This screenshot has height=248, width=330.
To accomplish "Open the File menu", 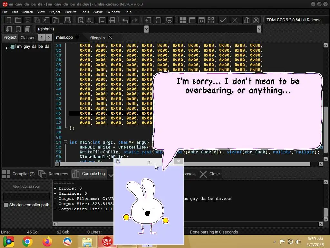I will 5,12.
